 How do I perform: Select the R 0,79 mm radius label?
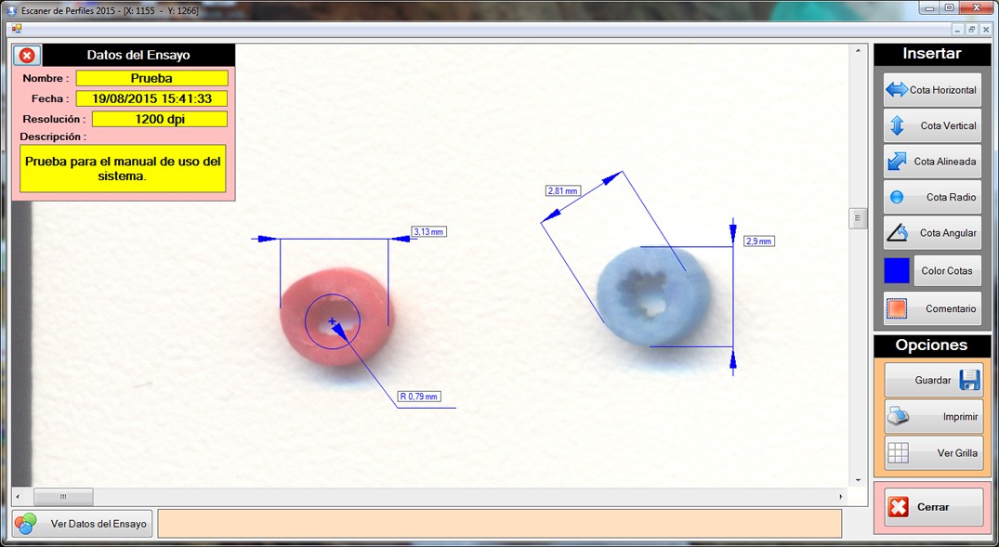[x=418, y=397]
